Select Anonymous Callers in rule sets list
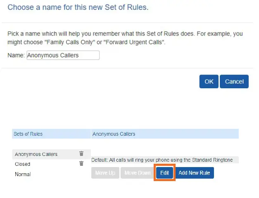Image resolution: width=259 pixels, height=198 pixels. pyautogui.click(x=36, y=154)
